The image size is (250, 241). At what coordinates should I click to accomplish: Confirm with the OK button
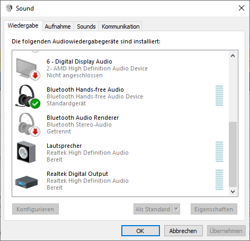point(140,231)
